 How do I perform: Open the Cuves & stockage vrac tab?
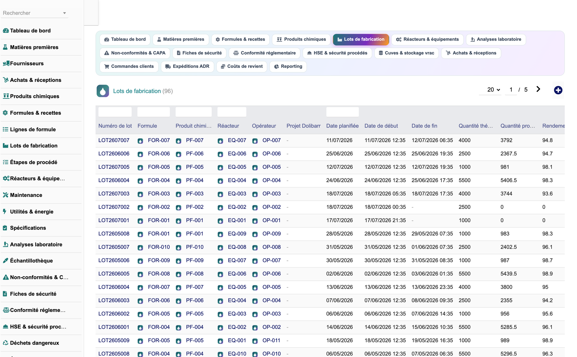(x=407, y=53)
